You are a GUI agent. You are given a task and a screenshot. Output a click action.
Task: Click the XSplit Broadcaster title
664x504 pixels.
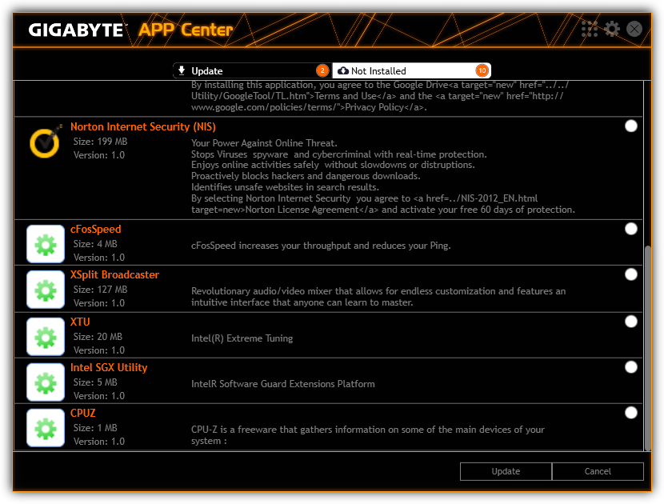(x=114, y=275)
